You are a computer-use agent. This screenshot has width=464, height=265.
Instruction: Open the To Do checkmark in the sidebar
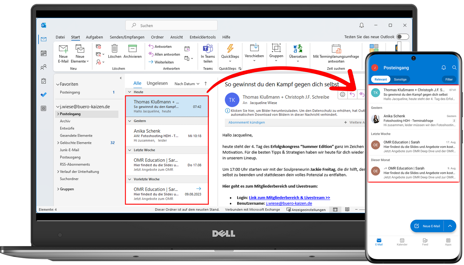(x=44, y=95)
